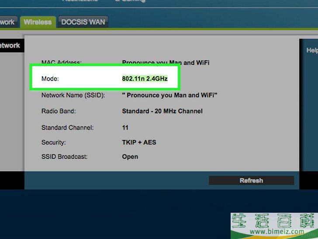
Task: Select the partially visible Network tab
Action: coord(7,22)
